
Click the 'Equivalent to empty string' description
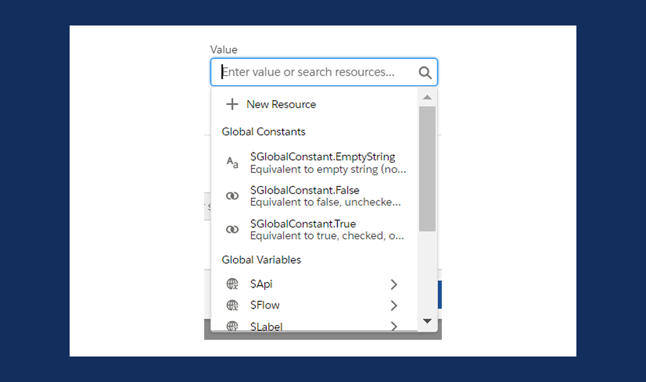click(x=328, y=169)
